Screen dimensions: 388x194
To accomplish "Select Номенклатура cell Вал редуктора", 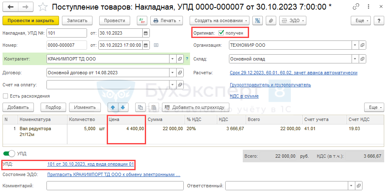I will (42, 134).
